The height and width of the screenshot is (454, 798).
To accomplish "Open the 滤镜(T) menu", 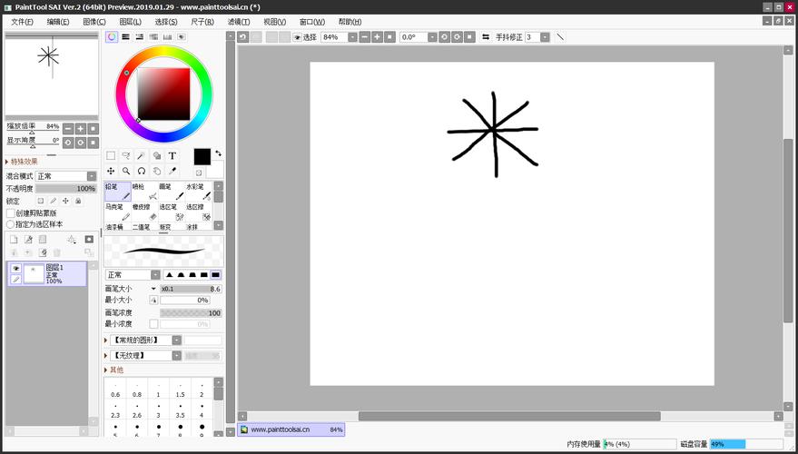I will (239, 22).
